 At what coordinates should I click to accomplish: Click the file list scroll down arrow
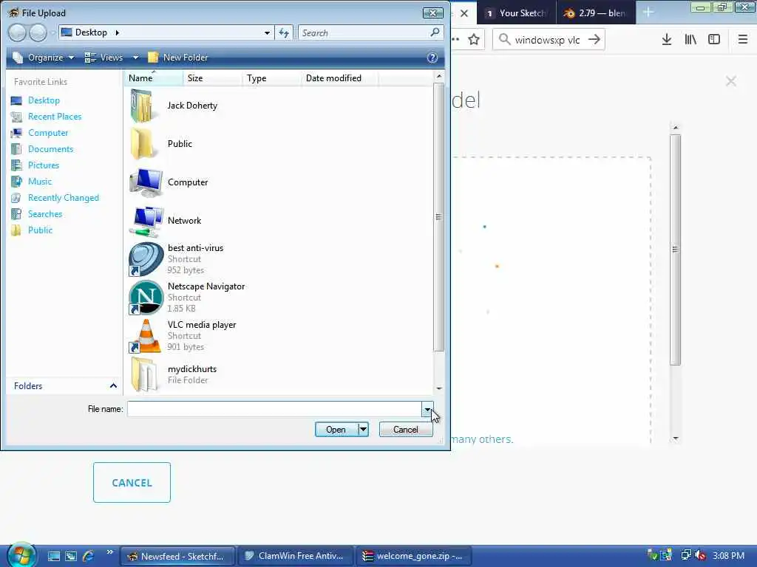(439, 388)
